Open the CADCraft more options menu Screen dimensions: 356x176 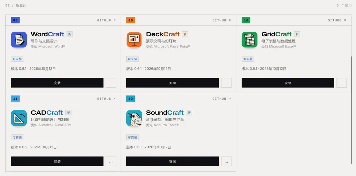[111, 161]
